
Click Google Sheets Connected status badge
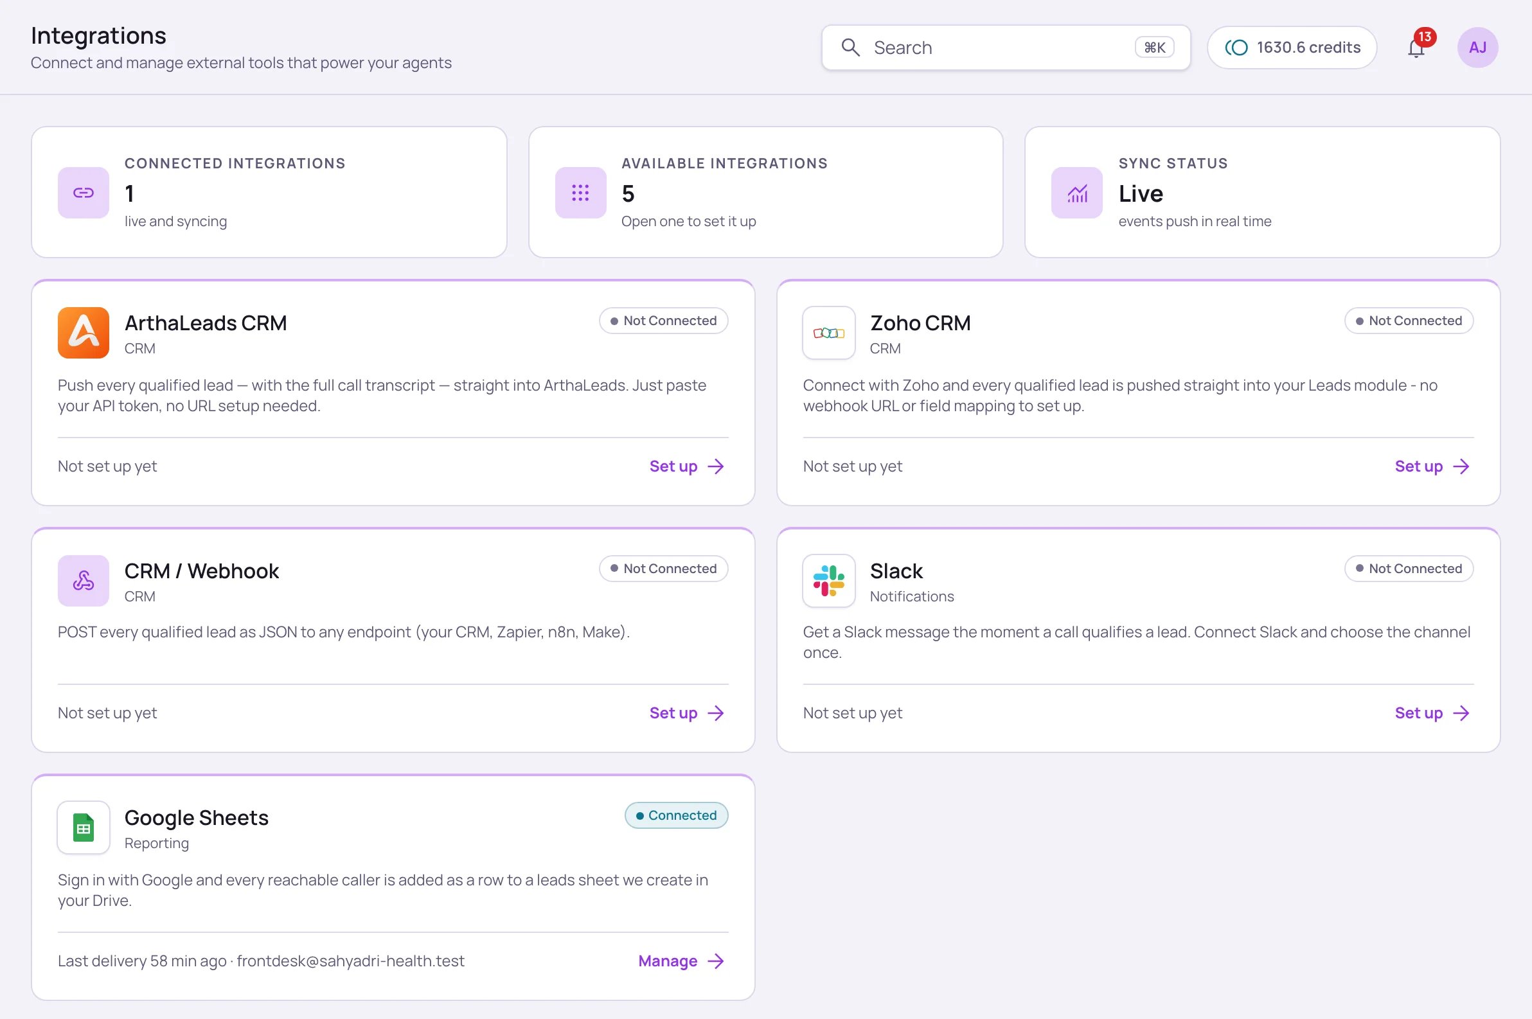click(676, 815)
